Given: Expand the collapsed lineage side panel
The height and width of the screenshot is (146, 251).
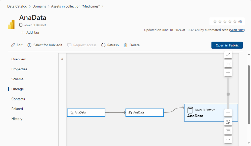Looking at the screenshot, I should pyautogui.click(x=62, y=59).
